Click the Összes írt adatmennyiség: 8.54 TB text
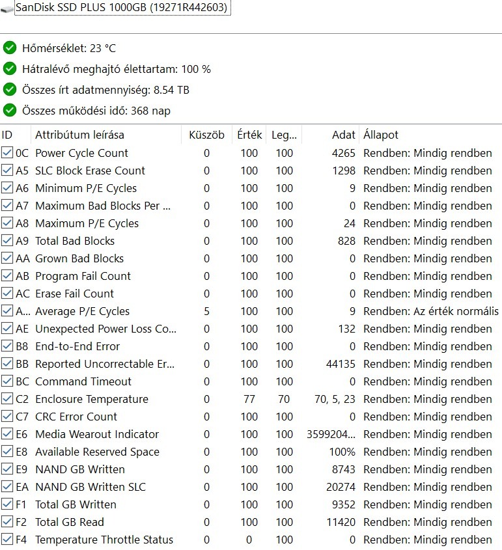 [105, 90]
